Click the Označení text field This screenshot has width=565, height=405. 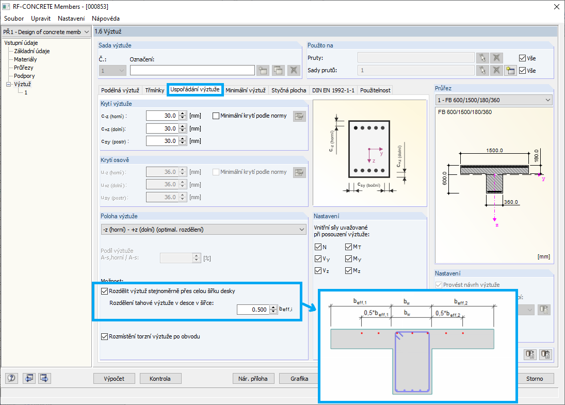tap(192, 70)
